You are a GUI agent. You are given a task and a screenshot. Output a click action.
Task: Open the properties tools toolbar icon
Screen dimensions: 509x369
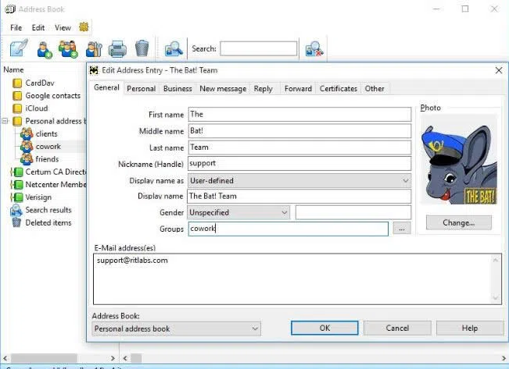pyautogui.click(x=94, y=48)
